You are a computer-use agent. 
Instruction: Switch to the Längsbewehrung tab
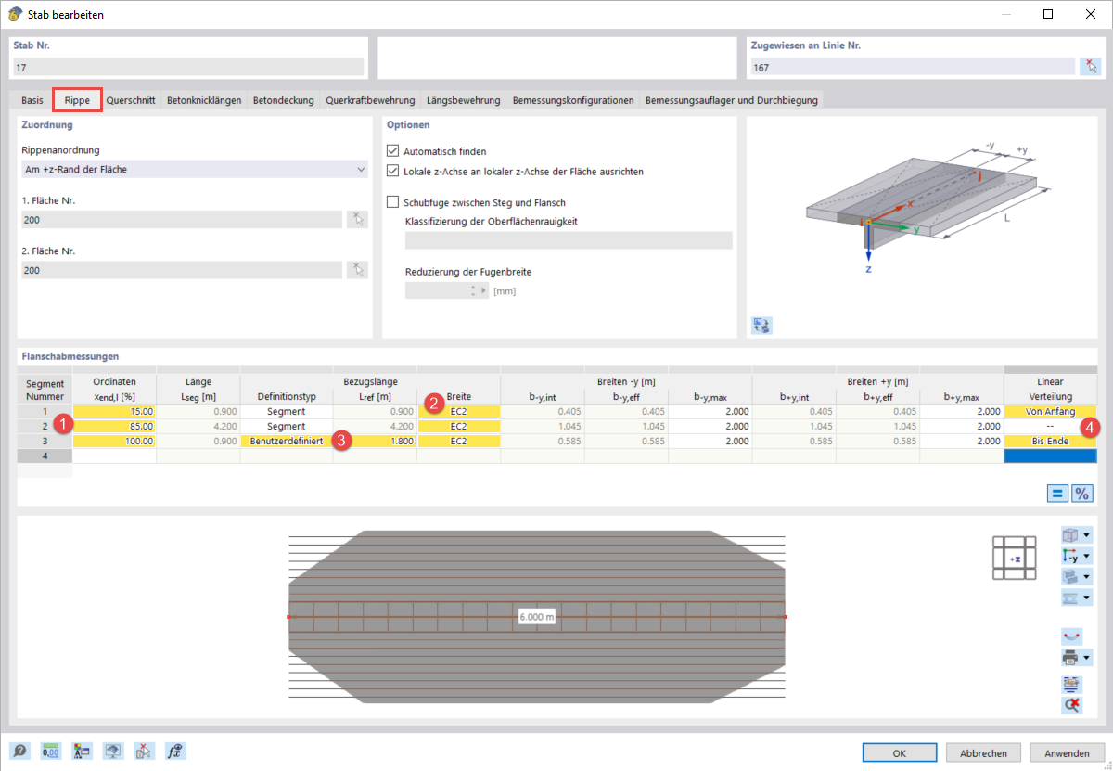[x=464, y=100]
